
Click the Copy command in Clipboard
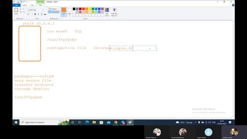coord(22,12)
